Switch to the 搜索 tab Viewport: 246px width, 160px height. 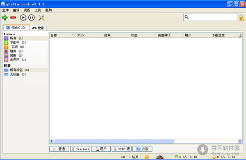click(x=38, y=28)
